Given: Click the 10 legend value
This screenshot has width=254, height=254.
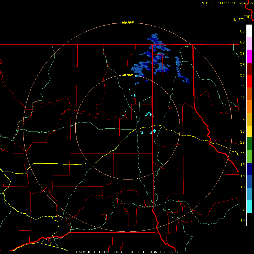Looking at the screenshot, I should [242, 187].
